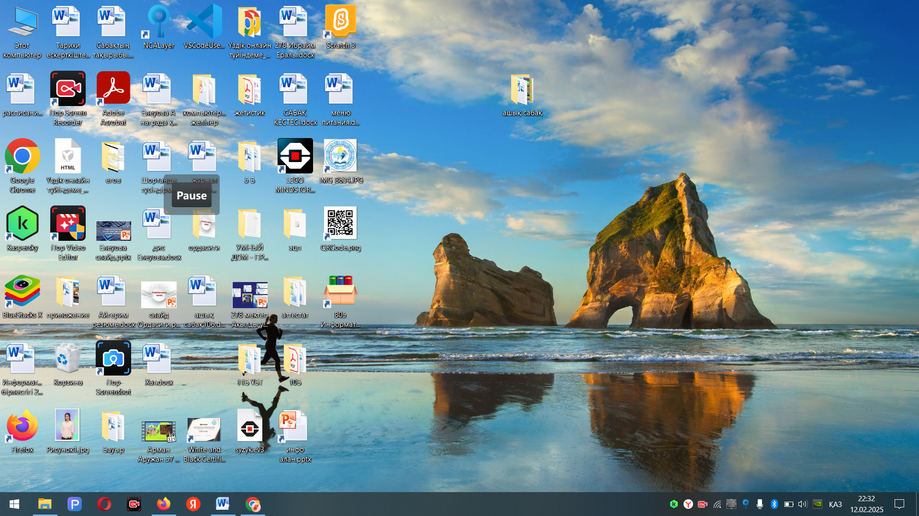Click the LEGO MINDSTORMS shortcut icon
919x516 pixels.
pyautogui.click(x=295, y=157)
